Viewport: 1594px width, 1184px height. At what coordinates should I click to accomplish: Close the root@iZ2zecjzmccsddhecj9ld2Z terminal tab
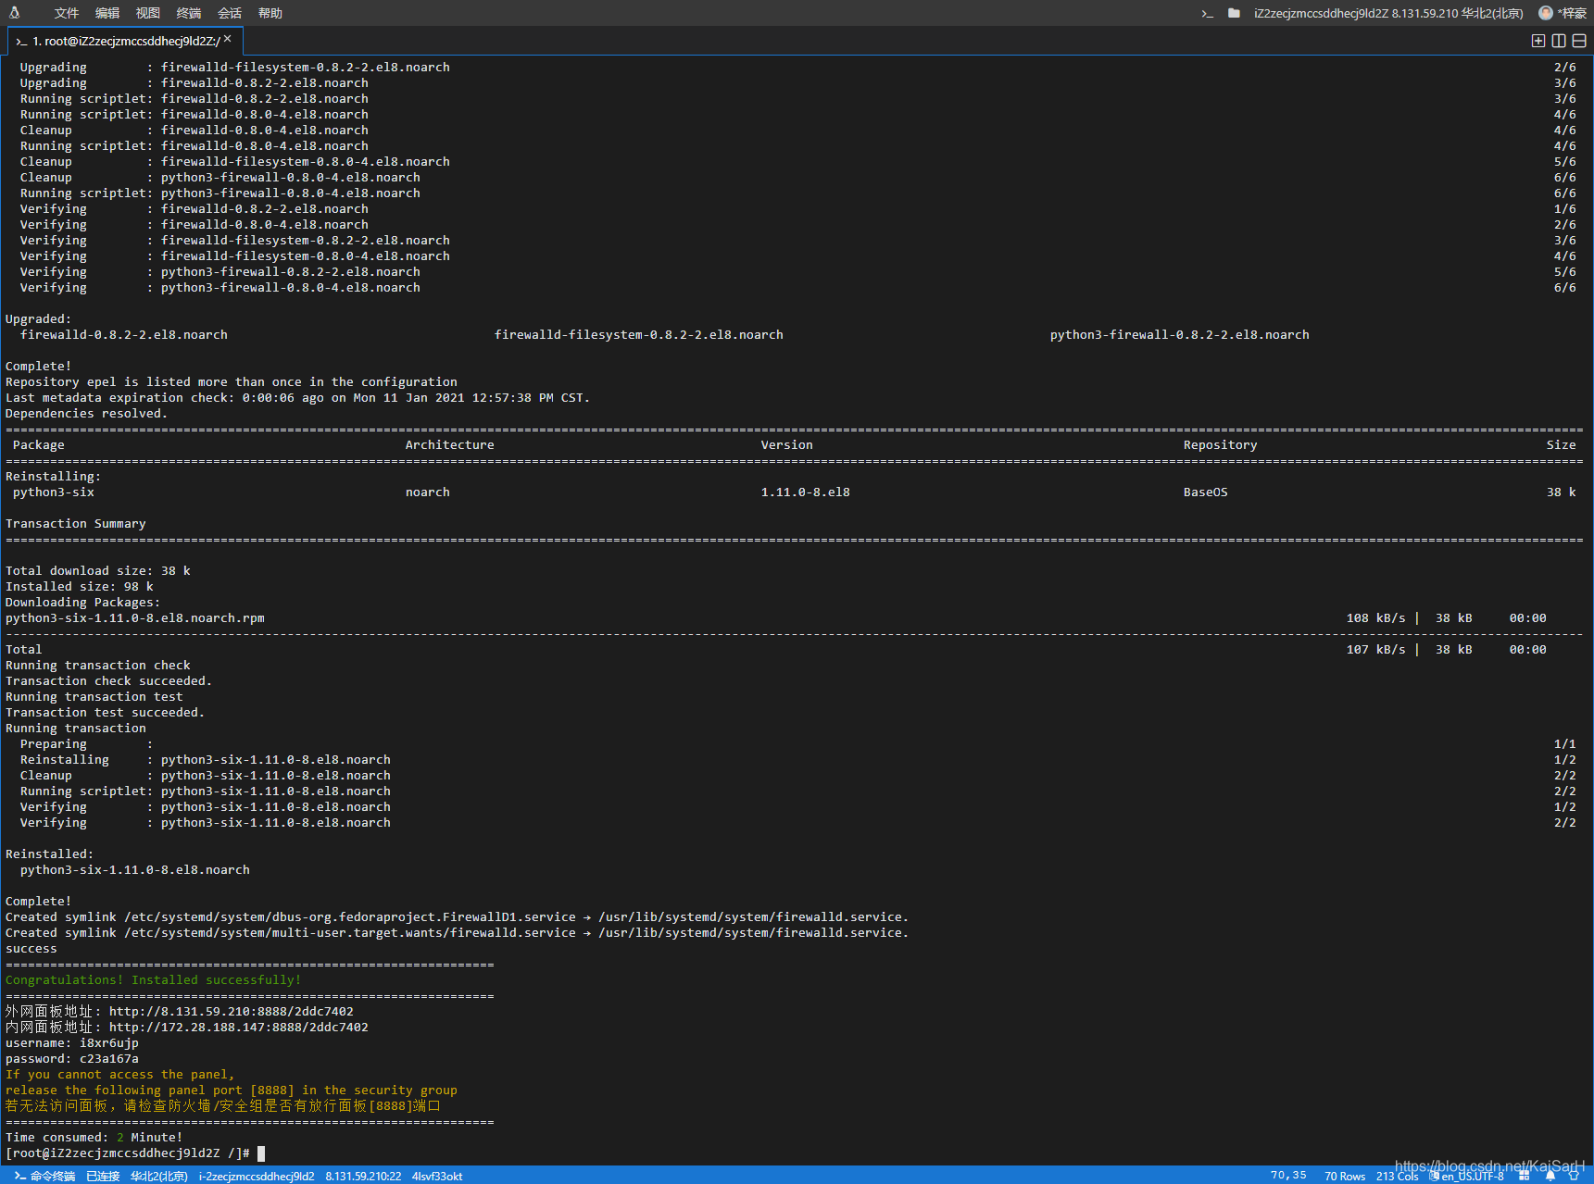(x=228, y=39)
